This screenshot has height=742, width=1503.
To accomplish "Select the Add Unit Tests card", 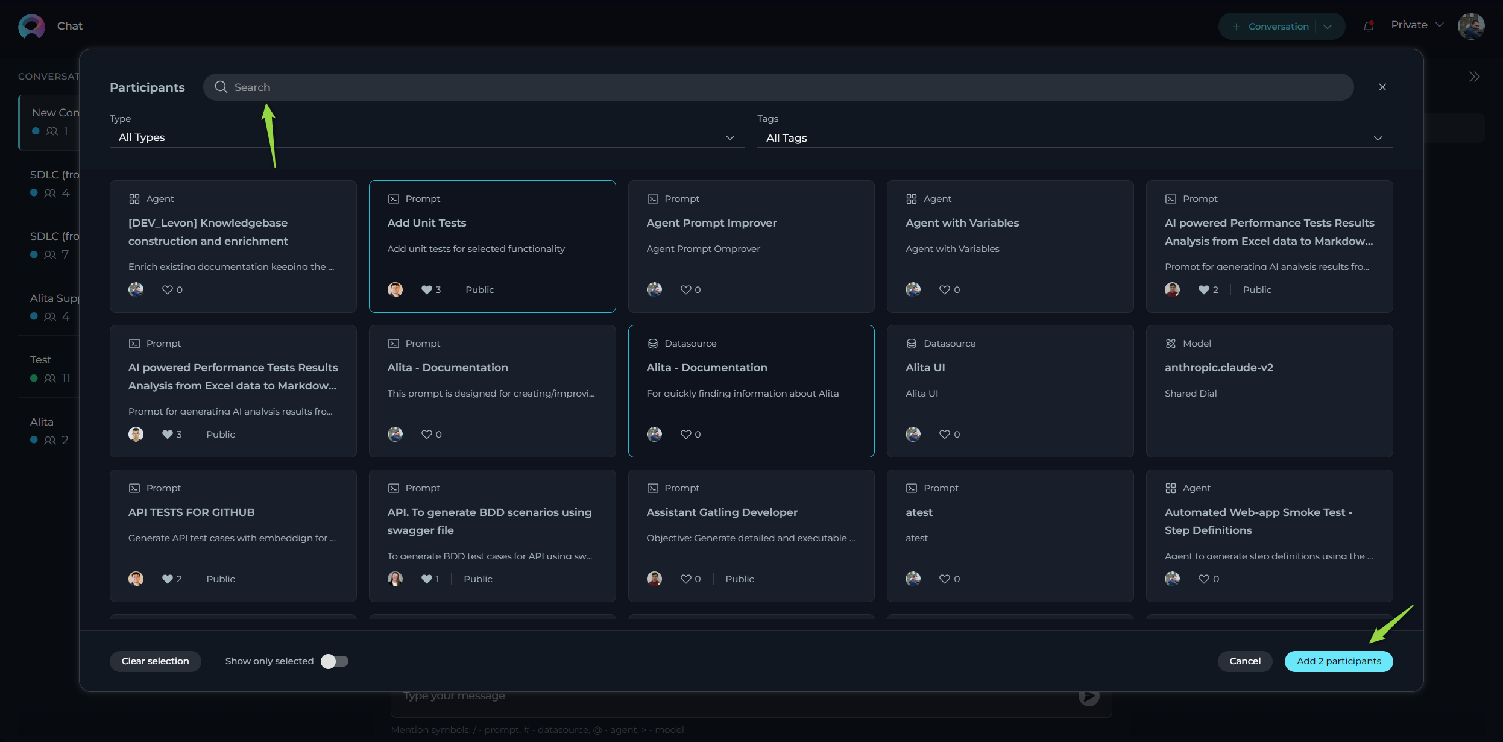I will click(x=492, y=247).
